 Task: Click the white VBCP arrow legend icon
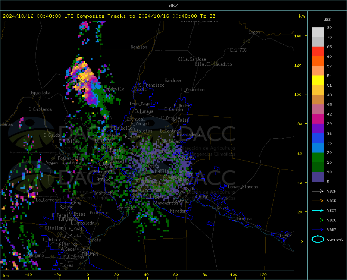pyautogui.click(x=318, y=191)
